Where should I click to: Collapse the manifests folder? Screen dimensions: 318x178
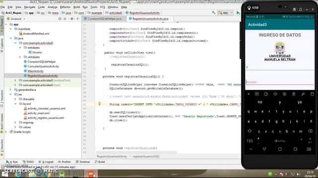tap(11, 29)
